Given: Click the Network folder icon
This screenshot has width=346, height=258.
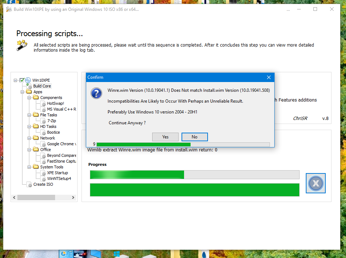Looking at the screenshot, I should click(36, 138).
